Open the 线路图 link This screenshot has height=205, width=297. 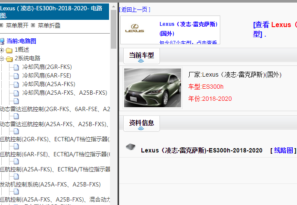(x=283, y=150)
